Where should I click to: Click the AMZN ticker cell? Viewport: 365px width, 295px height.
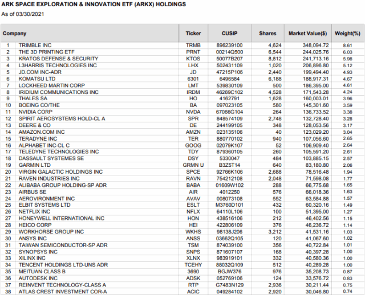(x=193, y=132)
